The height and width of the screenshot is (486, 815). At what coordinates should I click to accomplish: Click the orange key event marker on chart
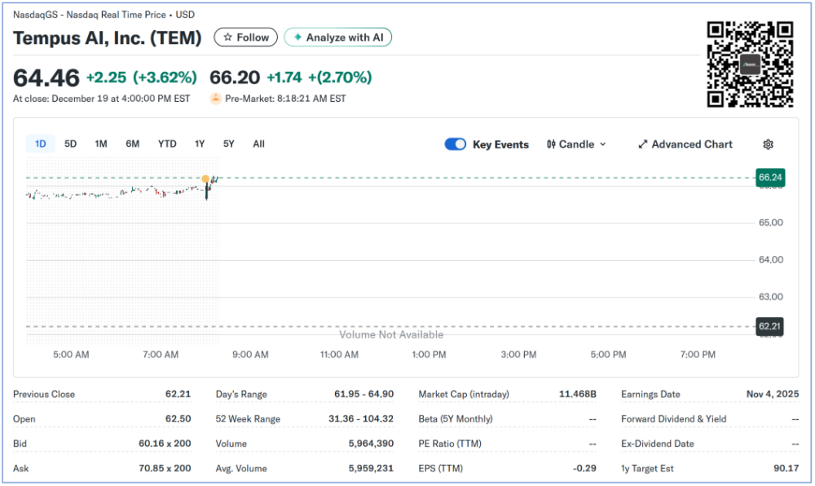point(205,178)
